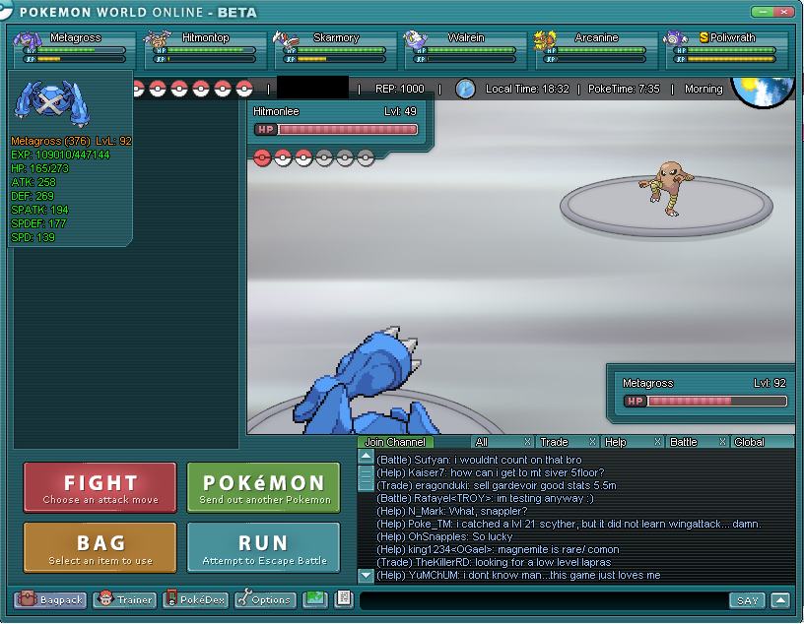Click POKéMON to send out another
804x624 pixels.
click(x=263, y=488)
